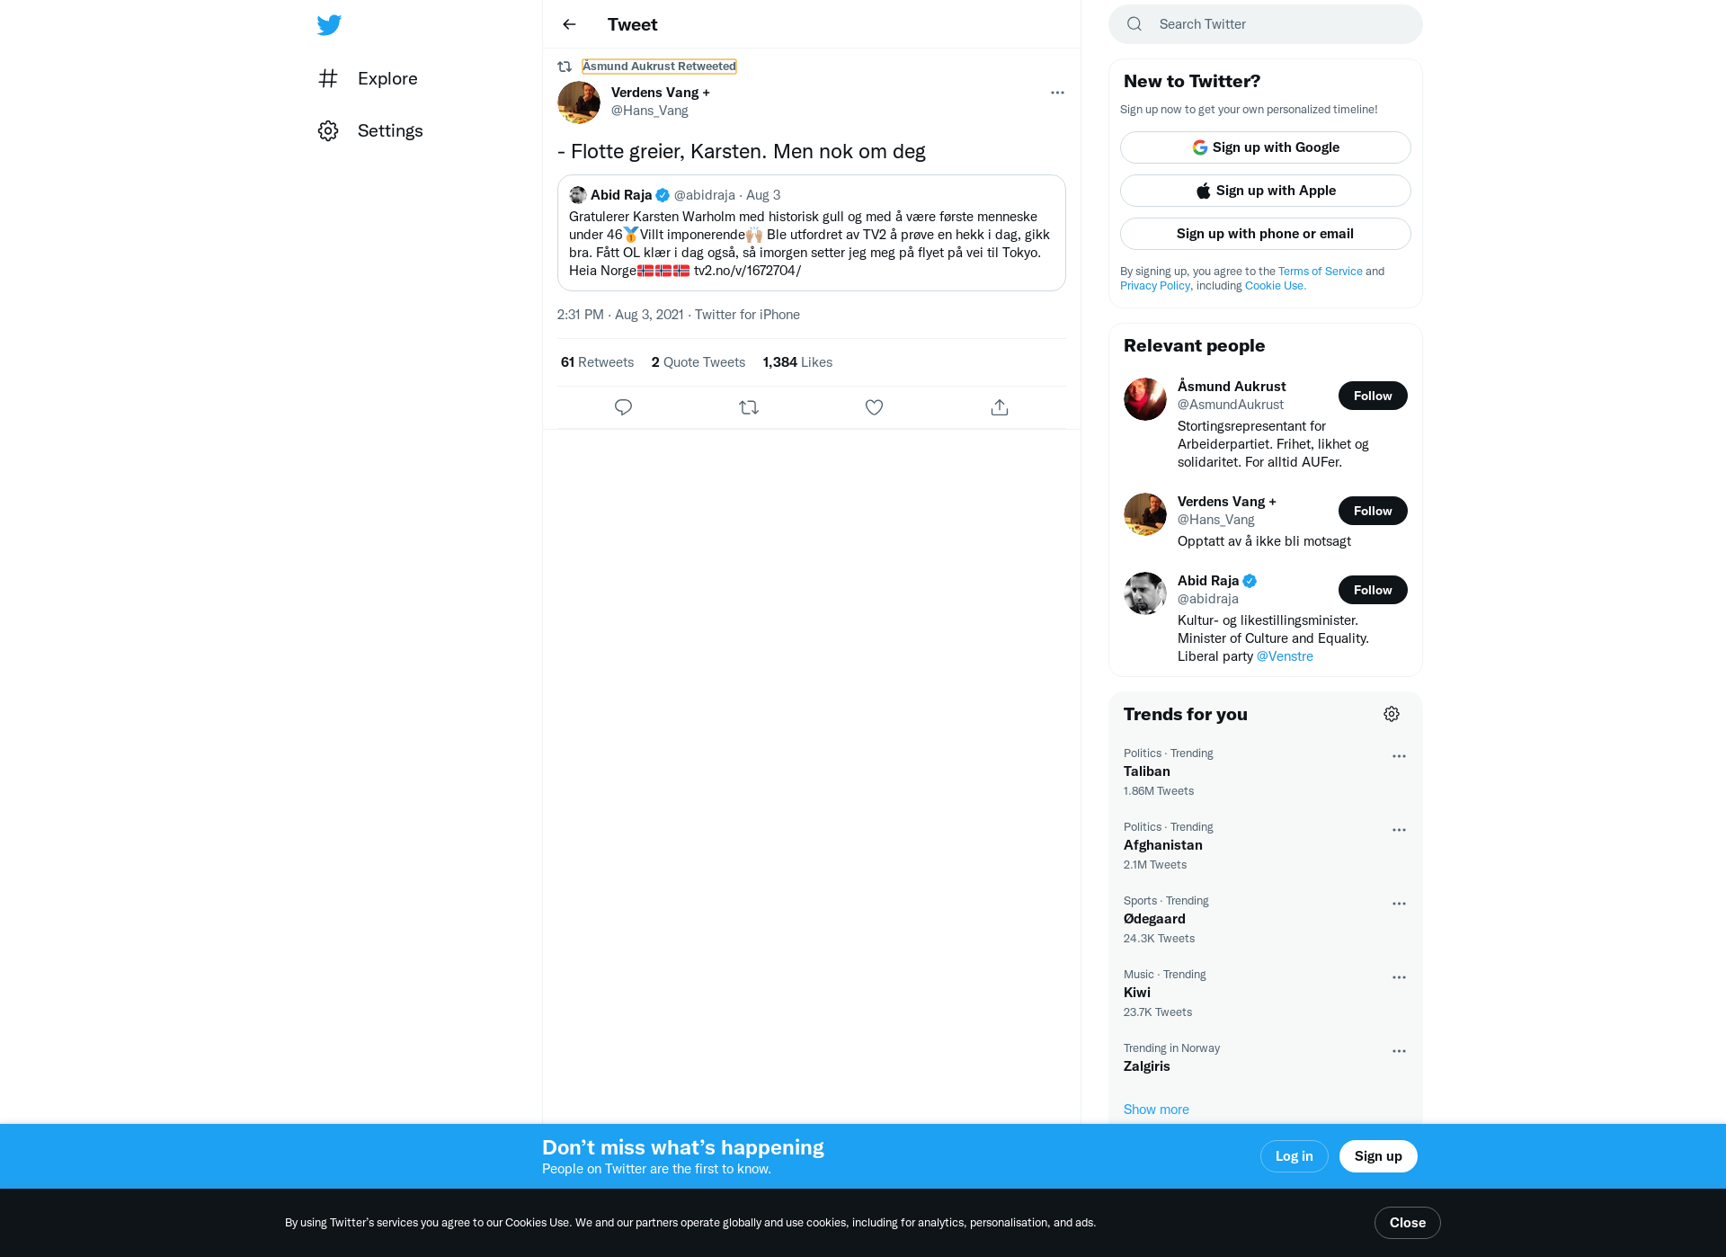Screen dimensions: 1726x1257
Task: Open Verdens Vang profile picture on tweet
Action: 579,103
